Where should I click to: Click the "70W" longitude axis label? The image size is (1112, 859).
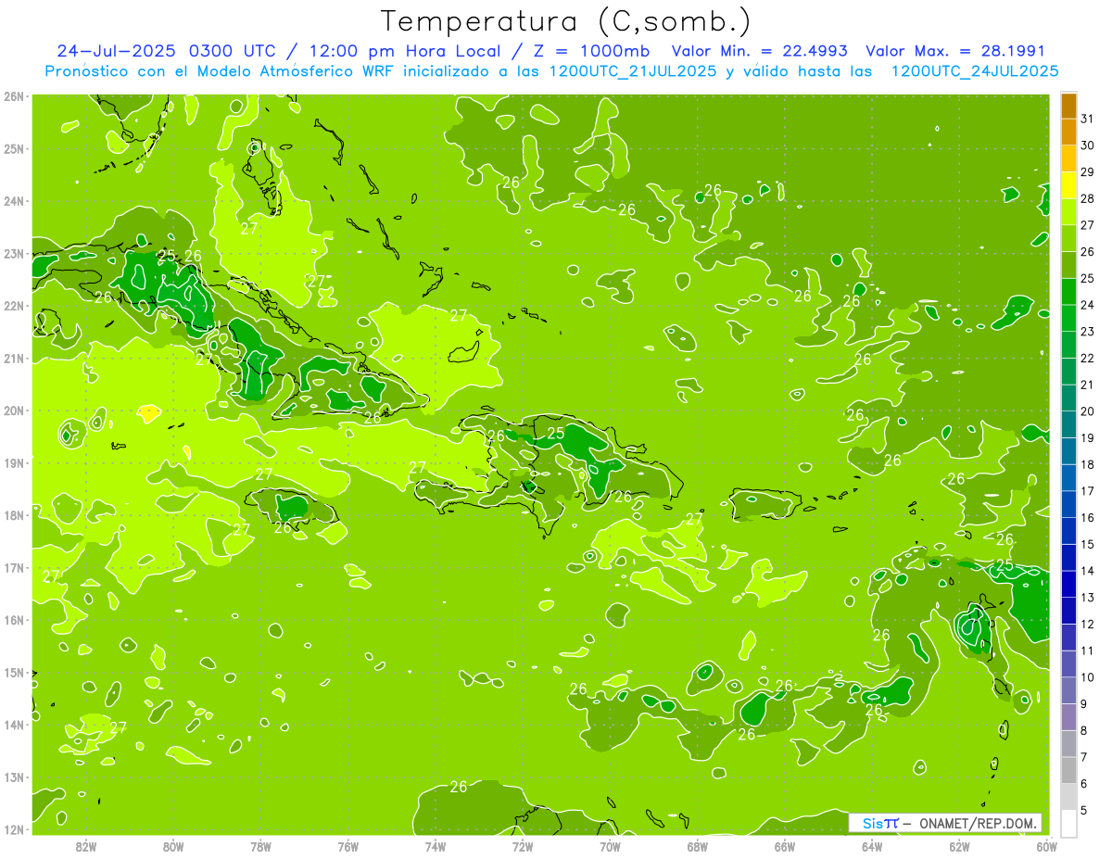(610, 846)
